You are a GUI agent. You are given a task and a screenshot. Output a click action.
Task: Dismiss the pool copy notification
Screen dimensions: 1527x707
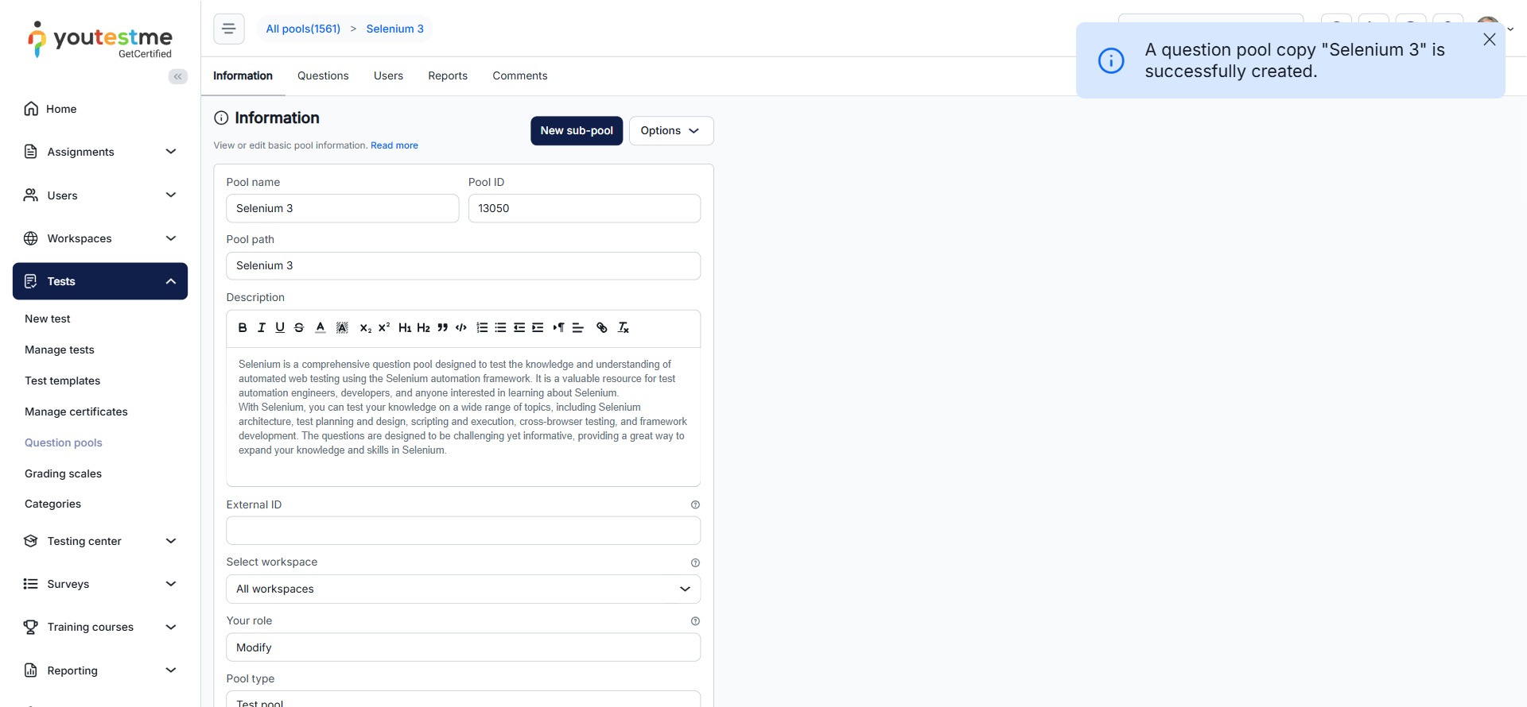tap(1489, 40)
